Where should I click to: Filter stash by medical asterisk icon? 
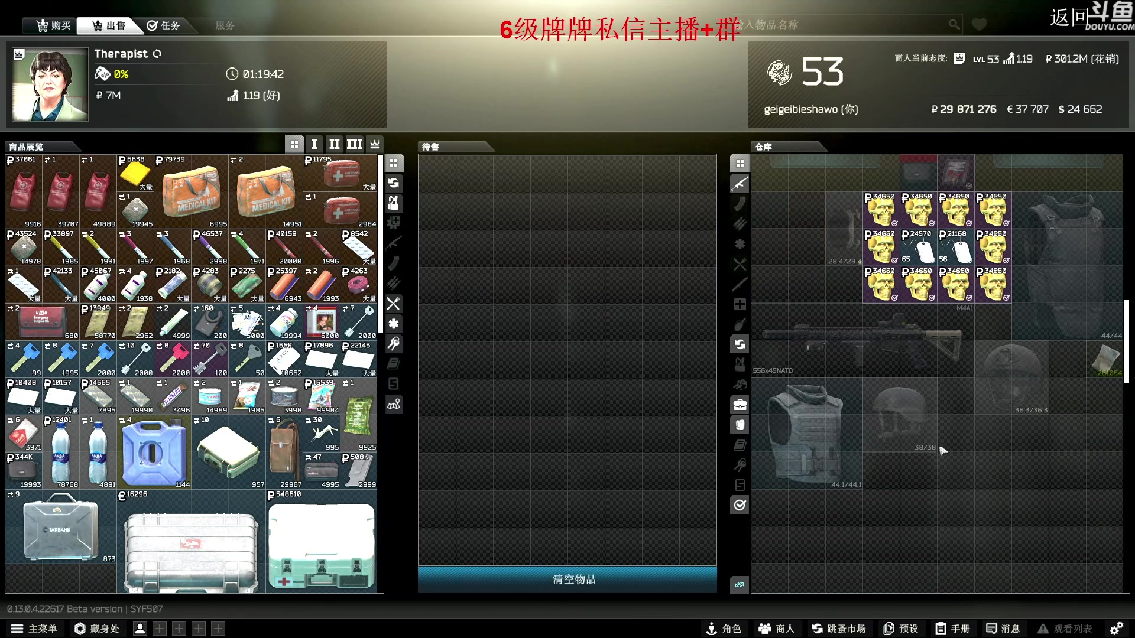(x=740, y=244)
